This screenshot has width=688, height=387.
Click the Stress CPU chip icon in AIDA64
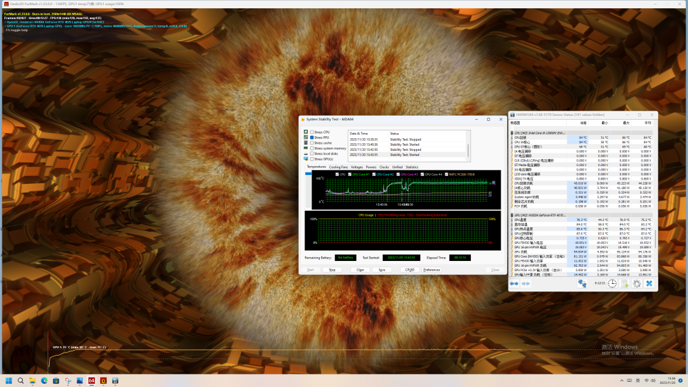point(306,132)
